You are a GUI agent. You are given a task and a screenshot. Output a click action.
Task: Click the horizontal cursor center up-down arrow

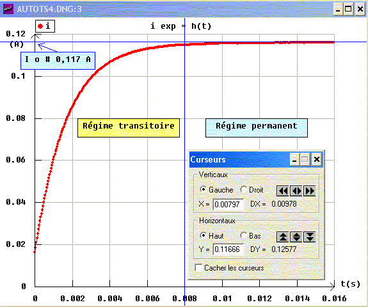coord(296,237)
